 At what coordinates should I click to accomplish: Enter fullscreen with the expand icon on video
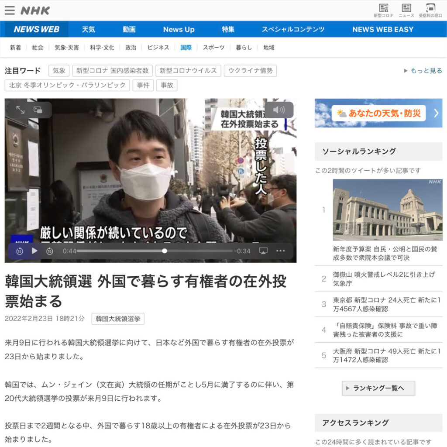tap(20, 110)
